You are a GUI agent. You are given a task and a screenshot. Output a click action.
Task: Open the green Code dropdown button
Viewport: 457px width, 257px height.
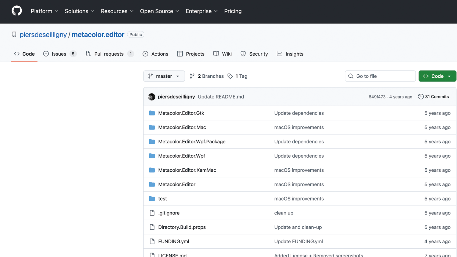[x=437, y=76]
